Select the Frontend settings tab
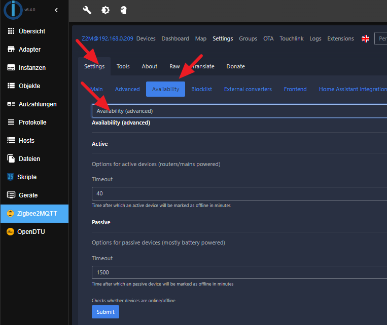 pyautogui.click(x=295, y=89)
